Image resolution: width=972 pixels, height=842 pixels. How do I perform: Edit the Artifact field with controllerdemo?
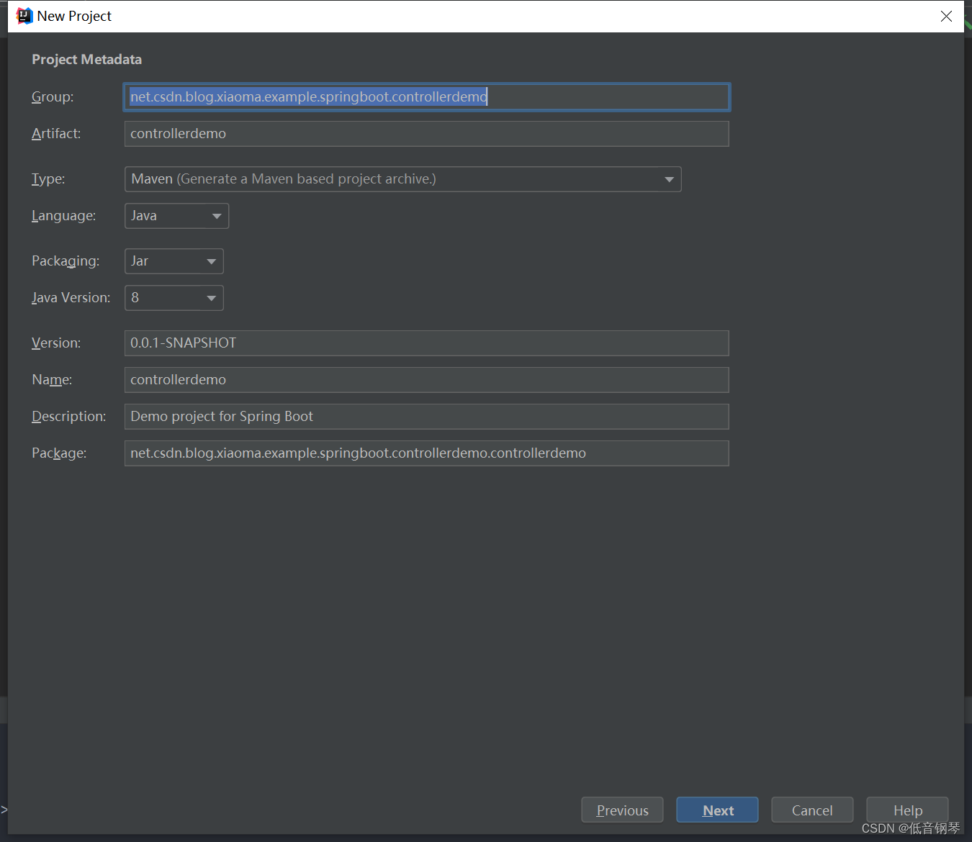[427, 134]
